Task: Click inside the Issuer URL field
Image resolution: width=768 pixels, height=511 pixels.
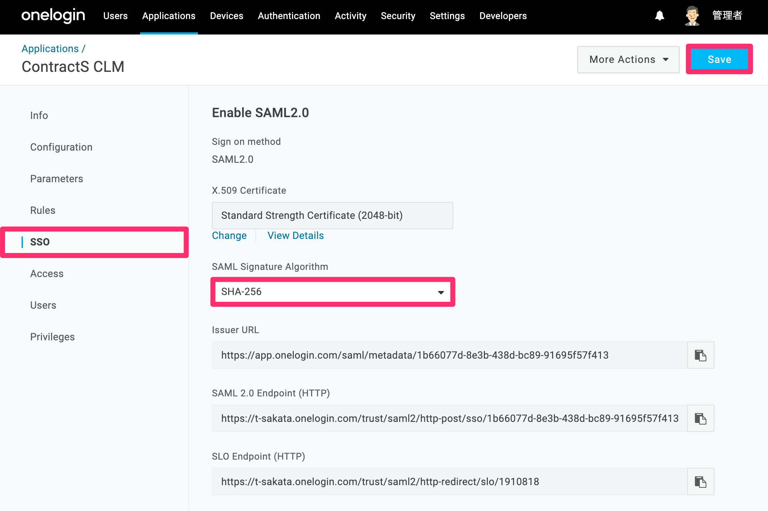Action: [x=449, y=355]
